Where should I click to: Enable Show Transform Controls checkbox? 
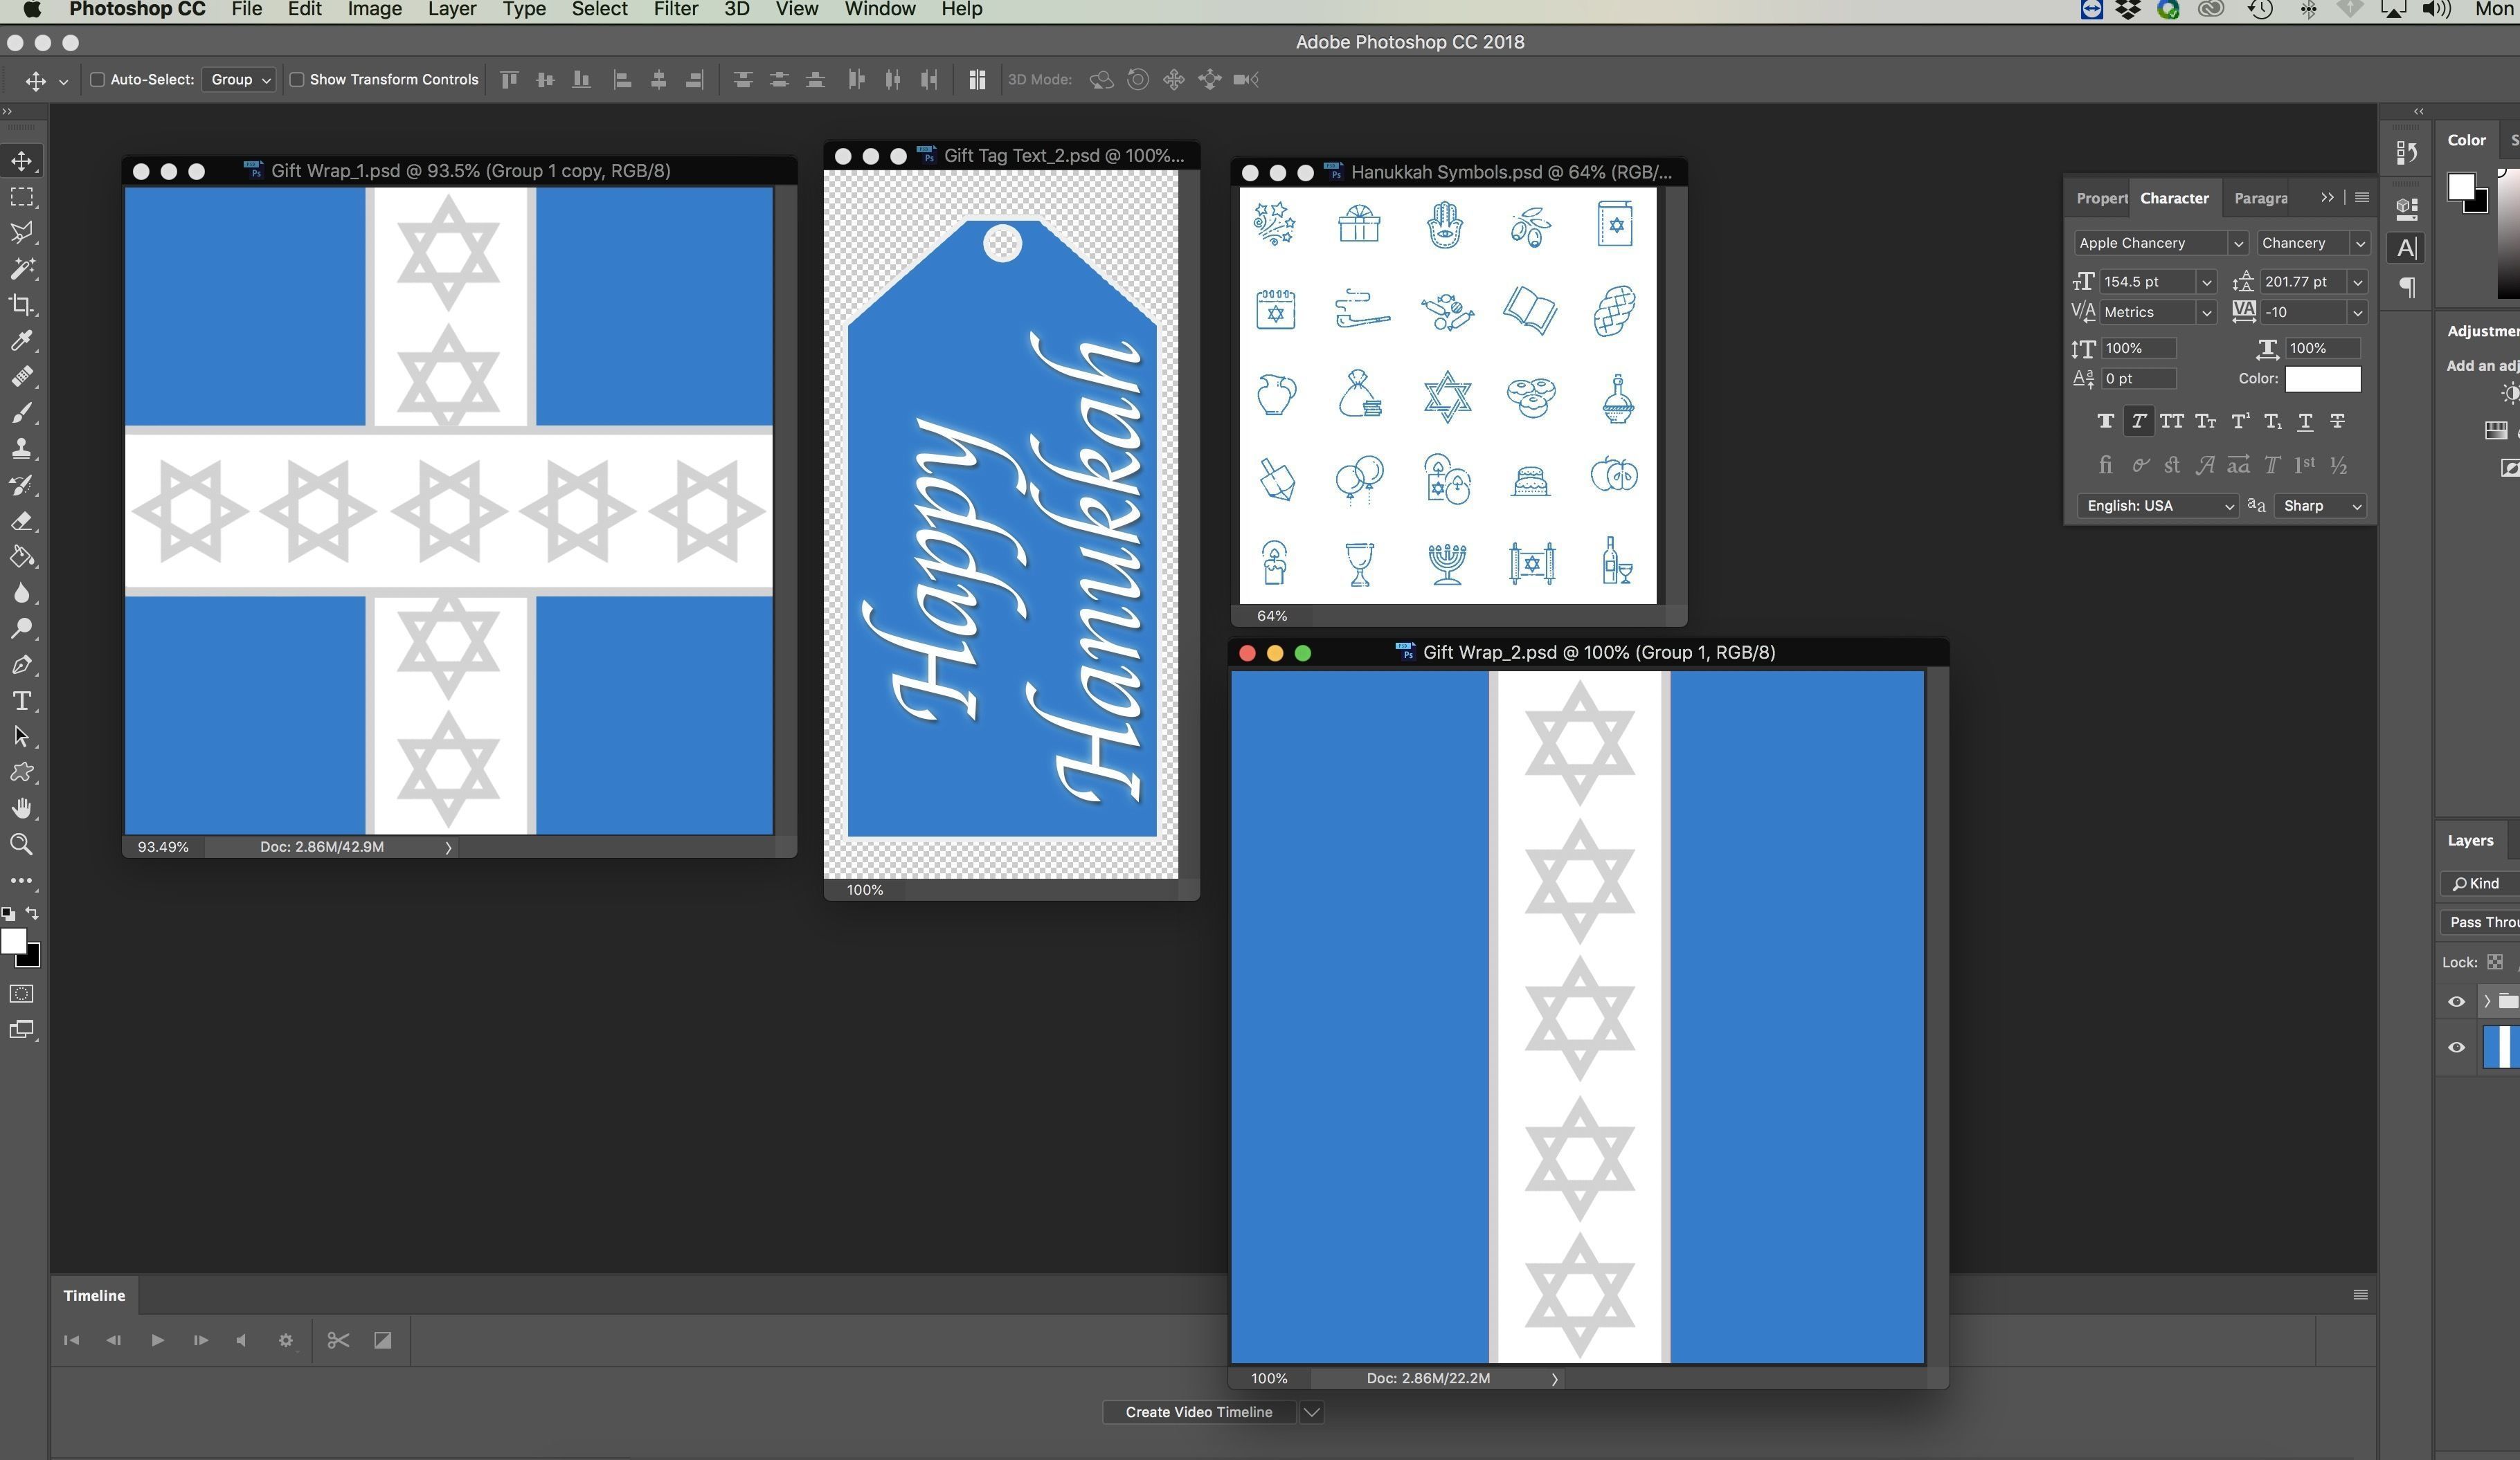pyautogui.click(x=296, y=80)
